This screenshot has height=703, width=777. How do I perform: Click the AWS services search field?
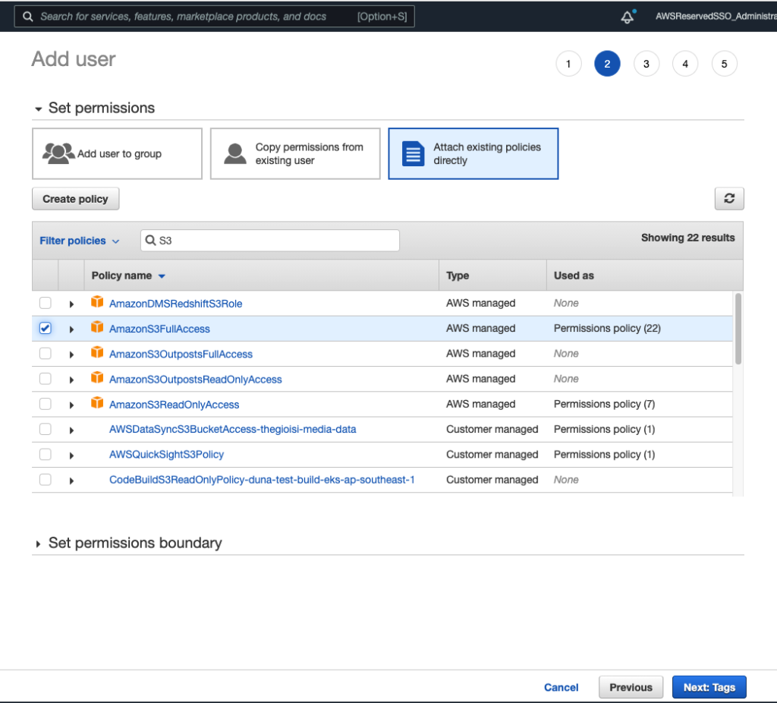click(x=215, y=17)
